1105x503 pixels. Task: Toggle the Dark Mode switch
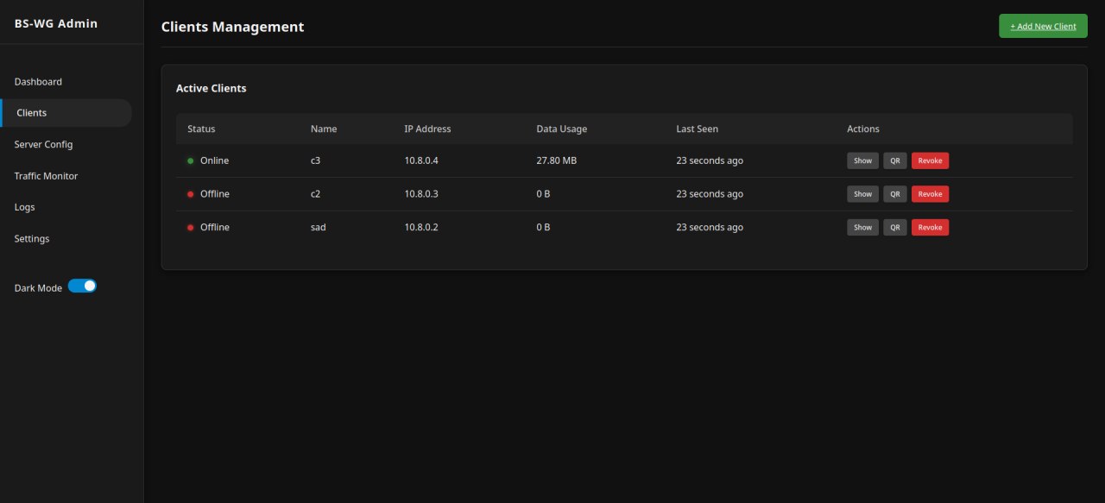click(82, 286)
